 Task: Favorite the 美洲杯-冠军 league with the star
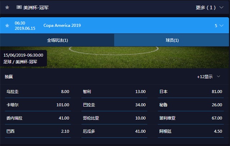pos(7,7)
